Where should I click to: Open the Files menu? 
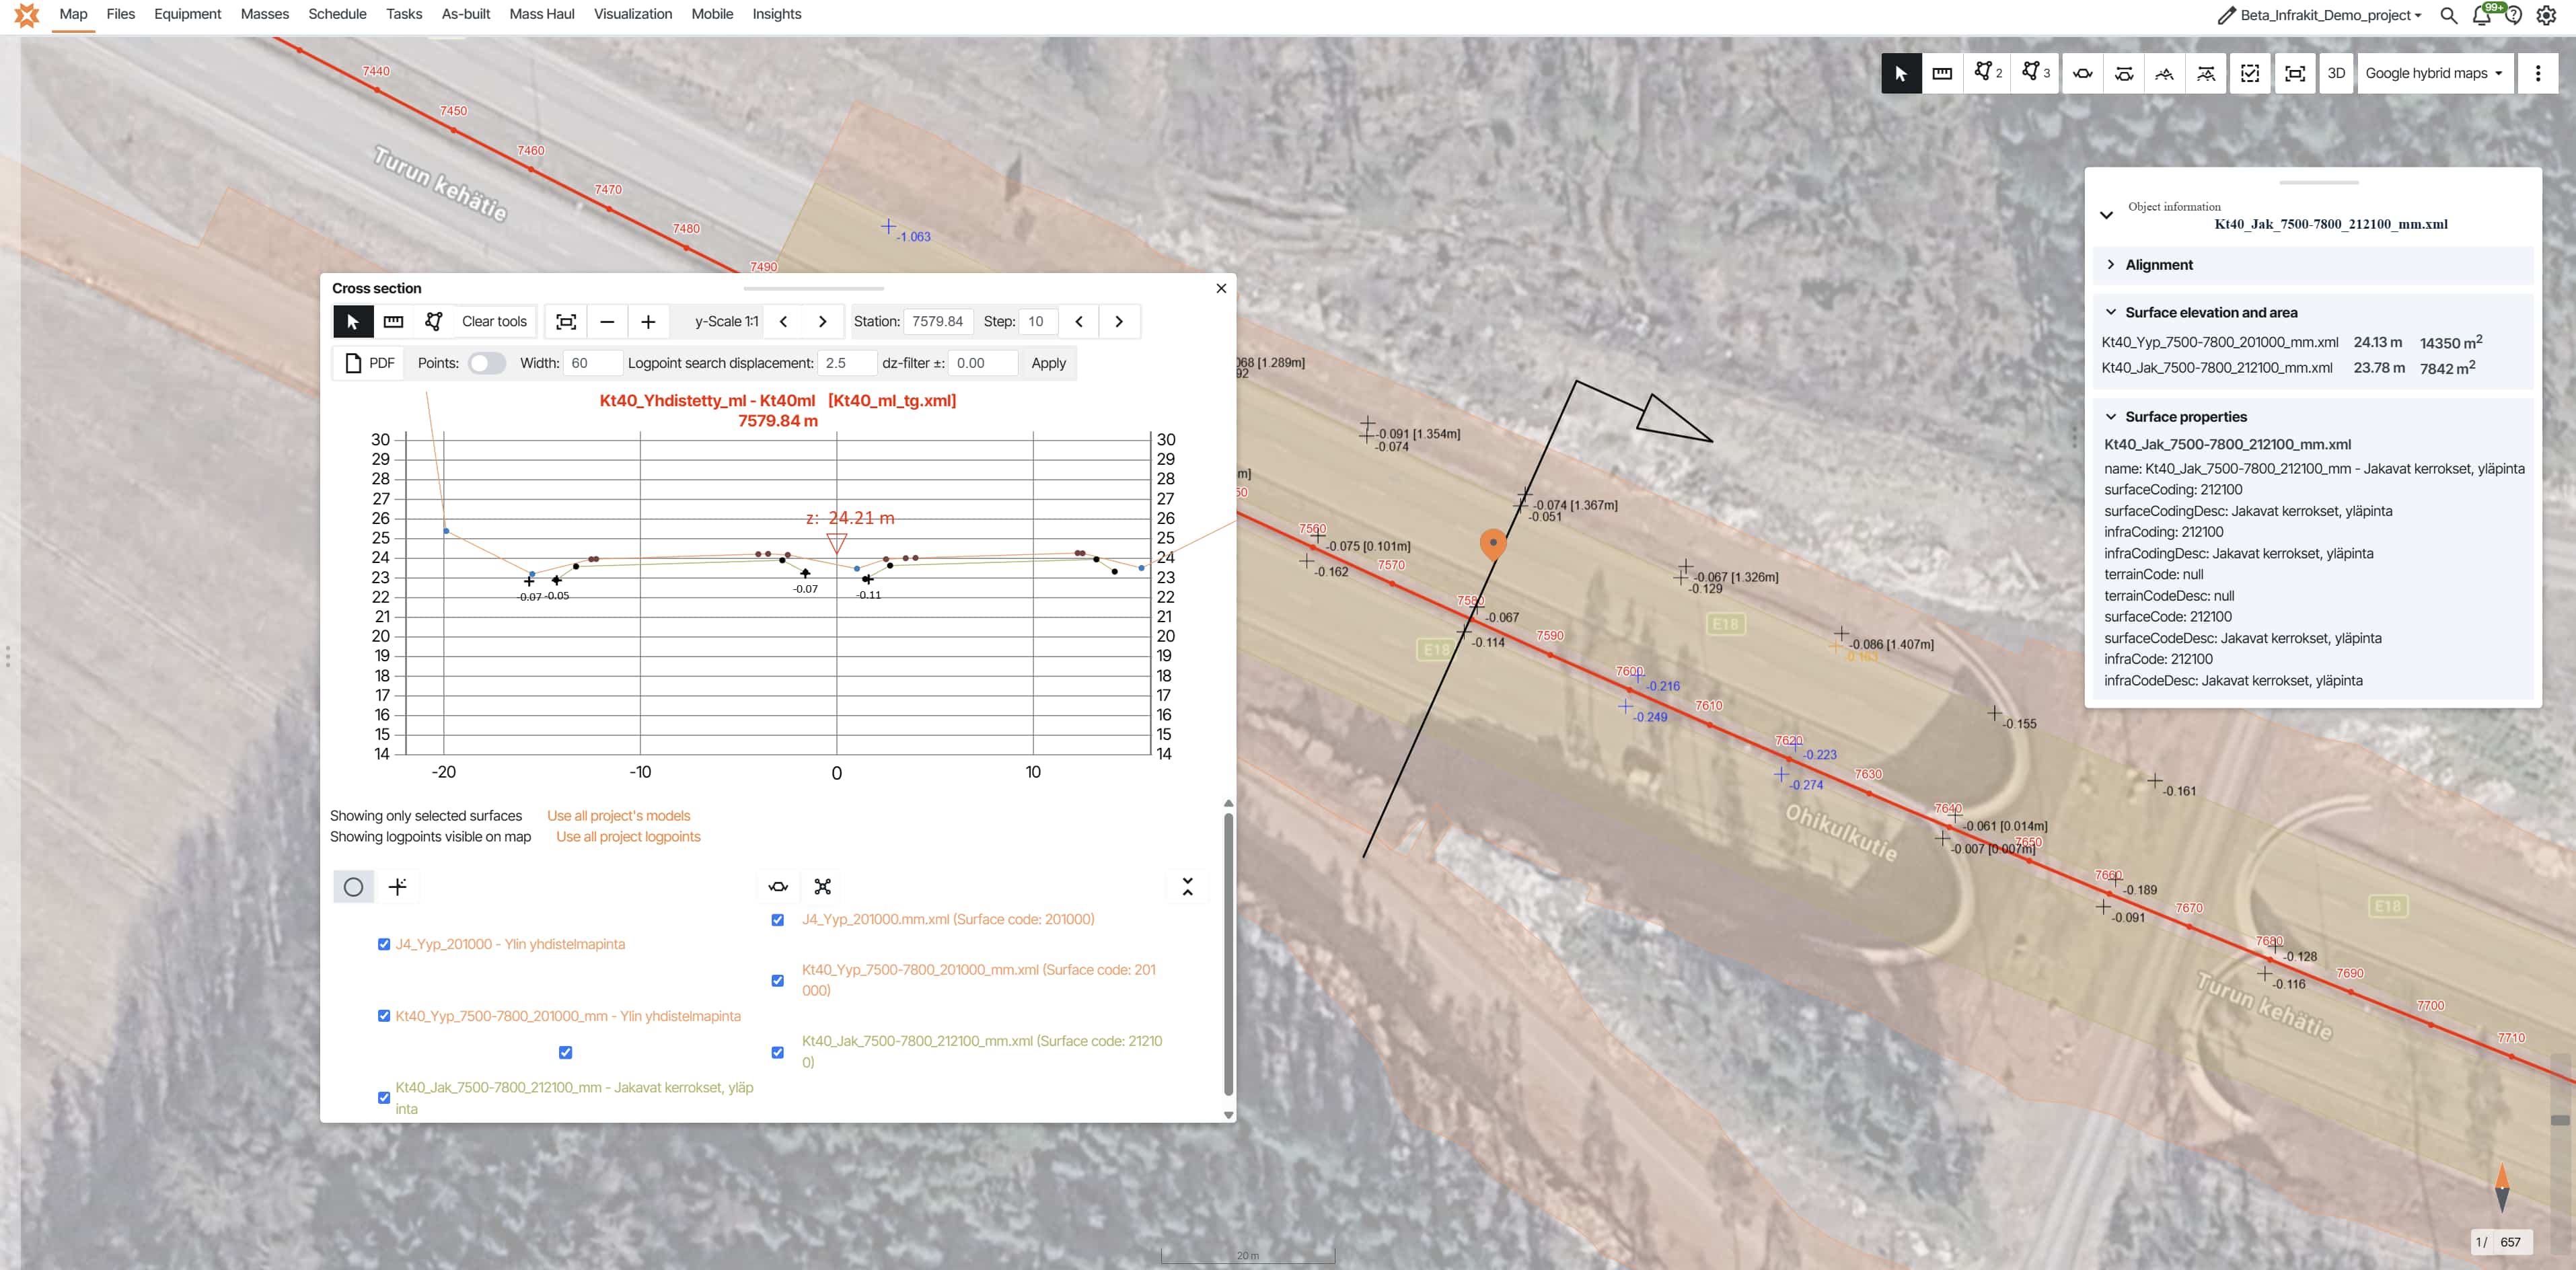pyautogui.click(x=121, y=14)
